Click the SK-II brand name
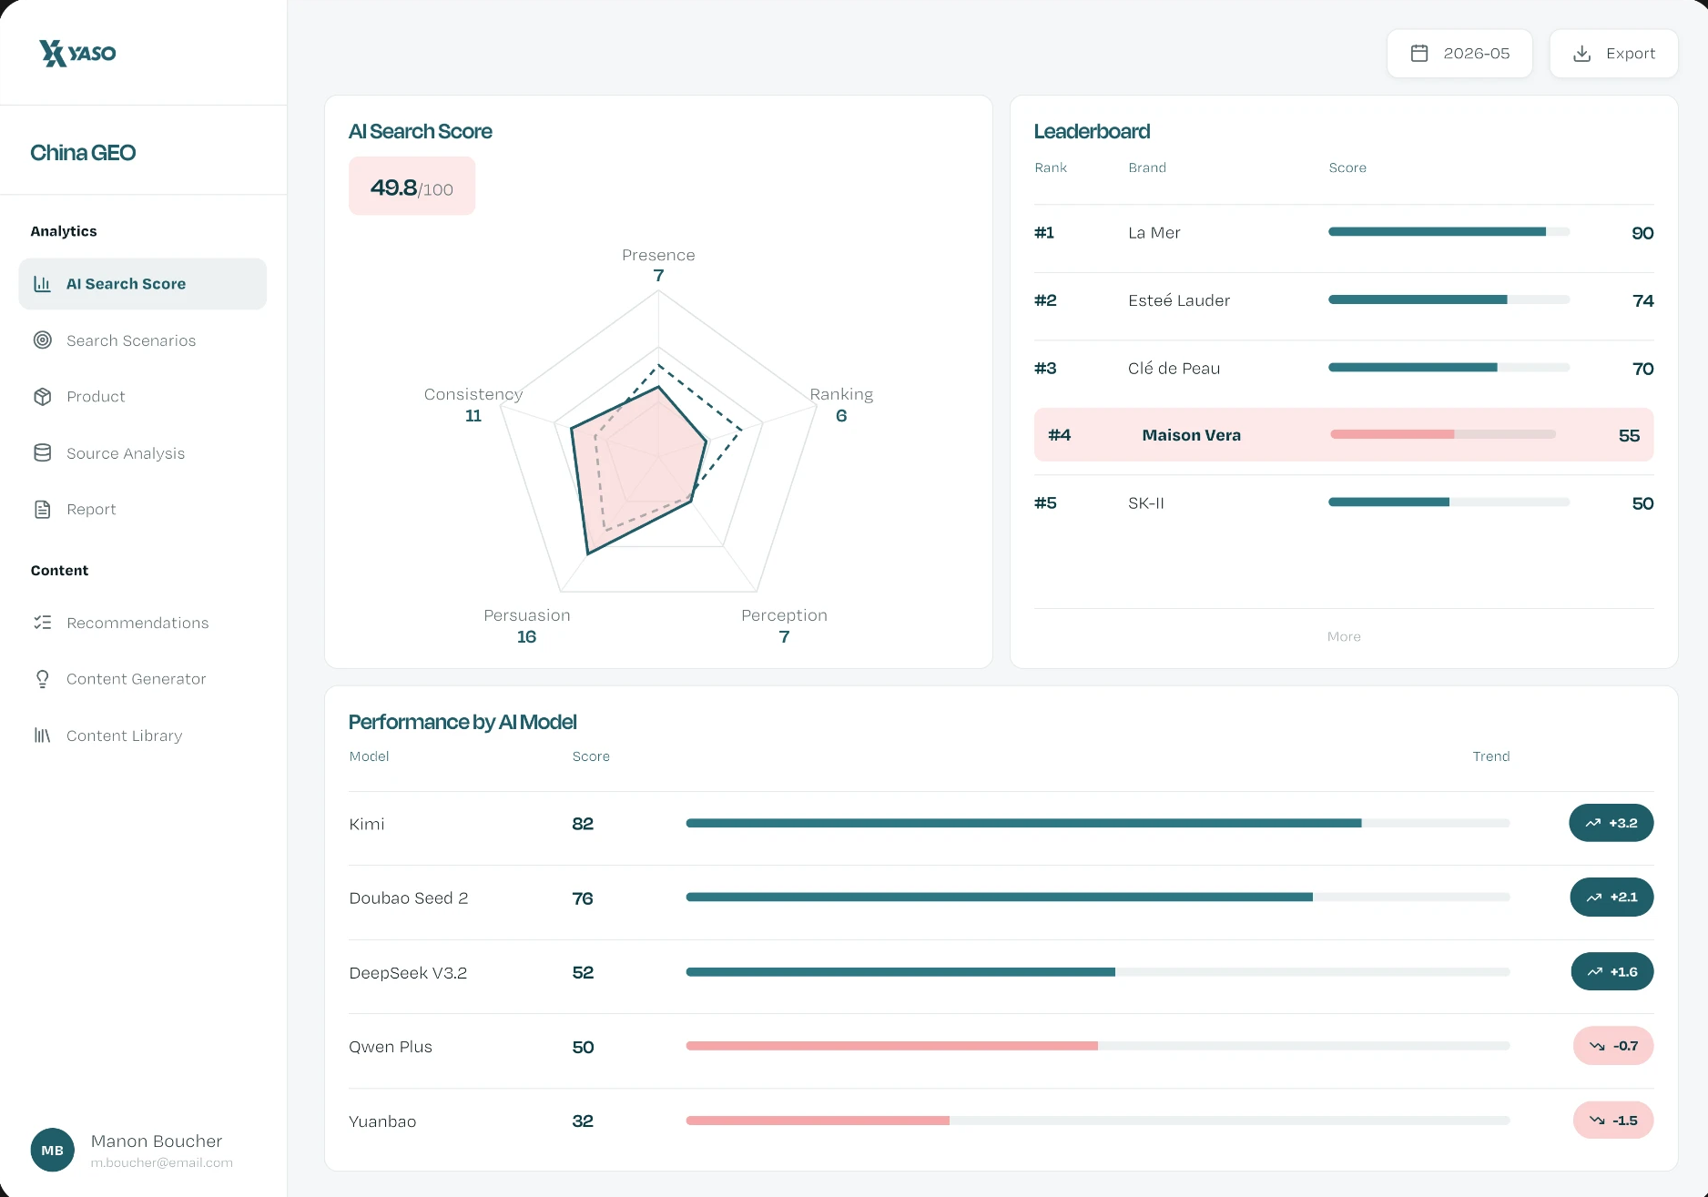The height and width of the screenshot is (1197, 1708). tap(1145, 503)
